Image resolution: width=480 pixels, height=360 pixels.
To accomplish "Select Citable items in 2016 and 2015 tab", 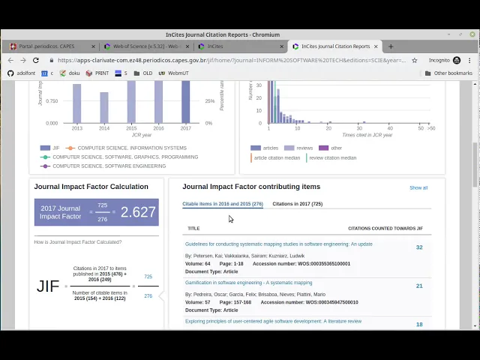I will coord(223,204).
